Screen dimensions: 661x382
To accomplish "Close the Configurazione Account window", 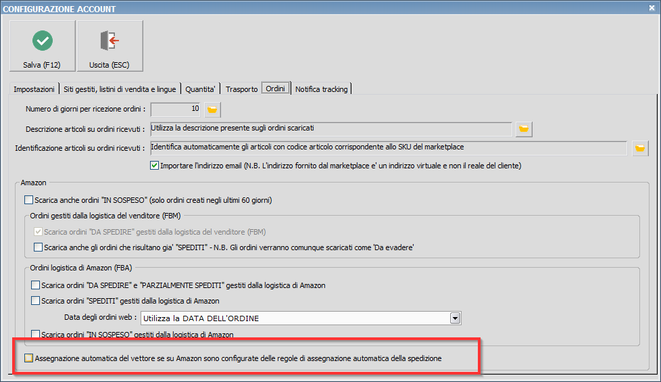I will (652, 8).
